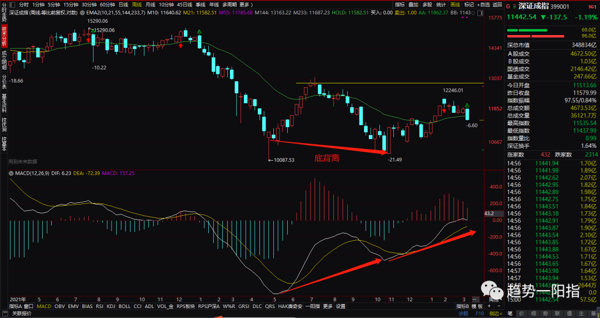Select EMV indicator tab
Screen dimensions: 600x318
73,306
